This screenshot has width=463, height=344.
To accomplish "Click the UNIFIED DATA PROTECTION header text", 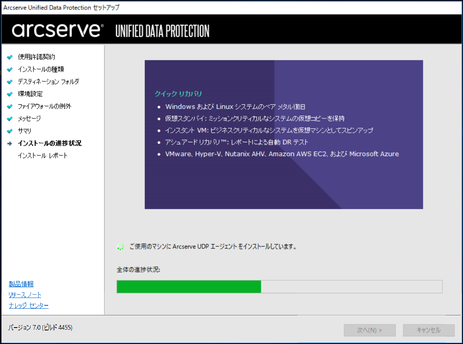I will [x=163, y=31].
